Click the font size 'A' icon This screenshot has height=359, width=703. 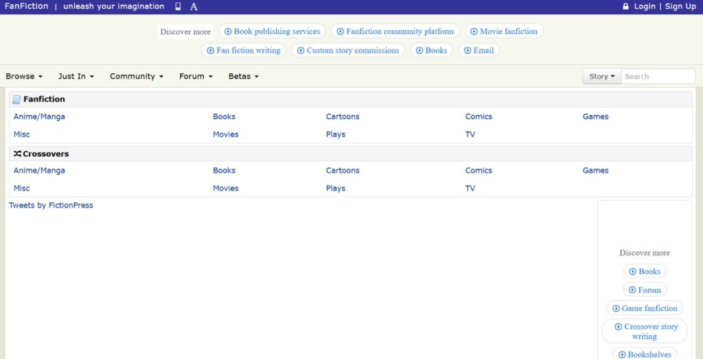pos(194,7)
